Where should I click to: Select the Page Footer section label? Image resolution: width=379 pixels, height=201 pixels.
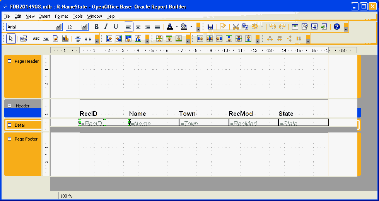26,139
